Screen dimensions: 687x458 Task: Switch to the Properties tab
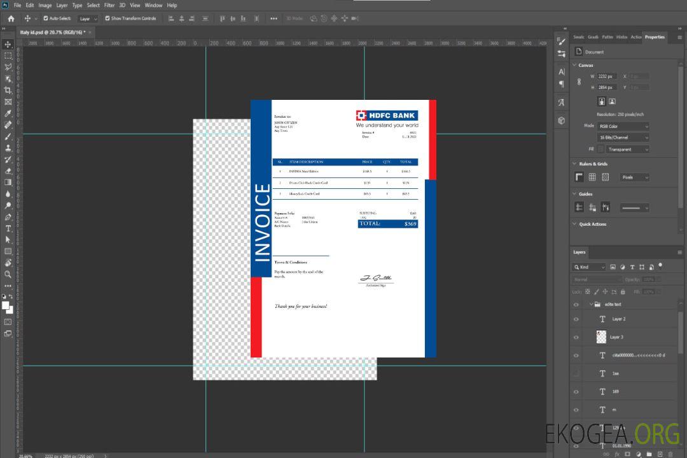pos(655,38)
